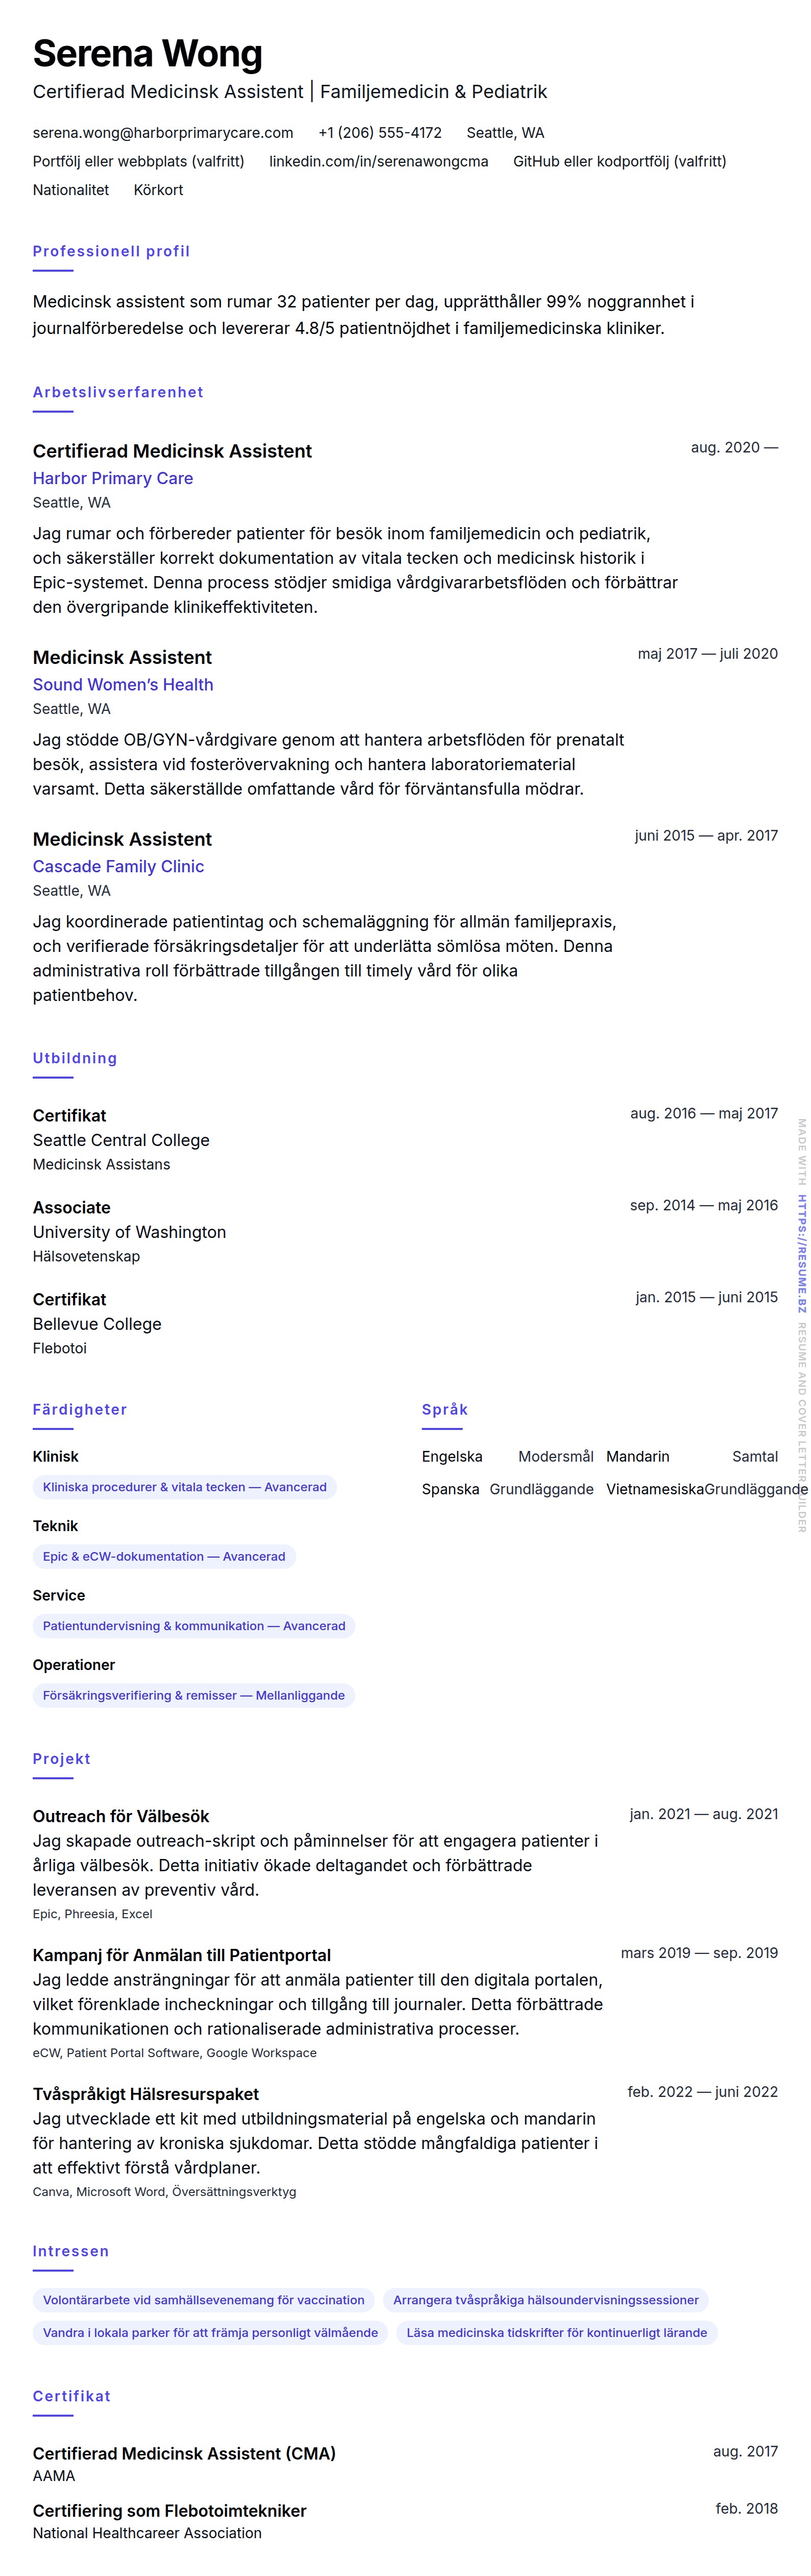Viewport: 811px width, 2576px height.
Task: Select the Läsa medicinska tidskrifter interest tag
Action: click(x=557, y=2333)
